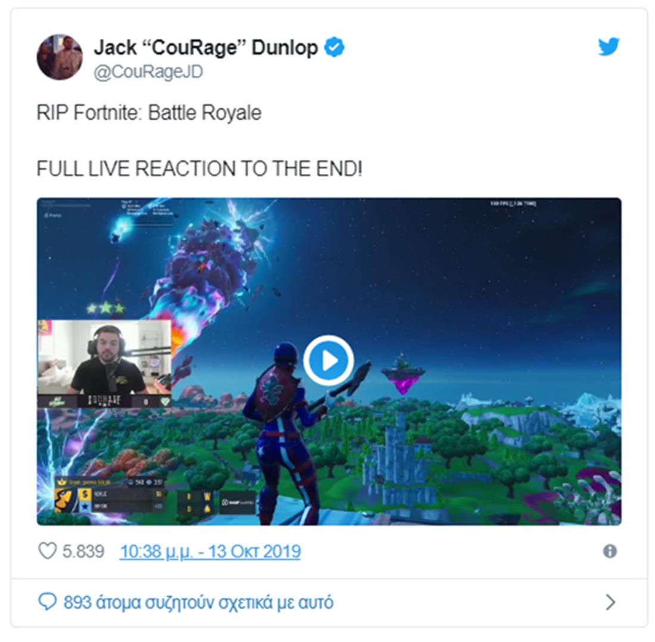
Task: Click the 5.839 like count
Action: tap(83, 551)
